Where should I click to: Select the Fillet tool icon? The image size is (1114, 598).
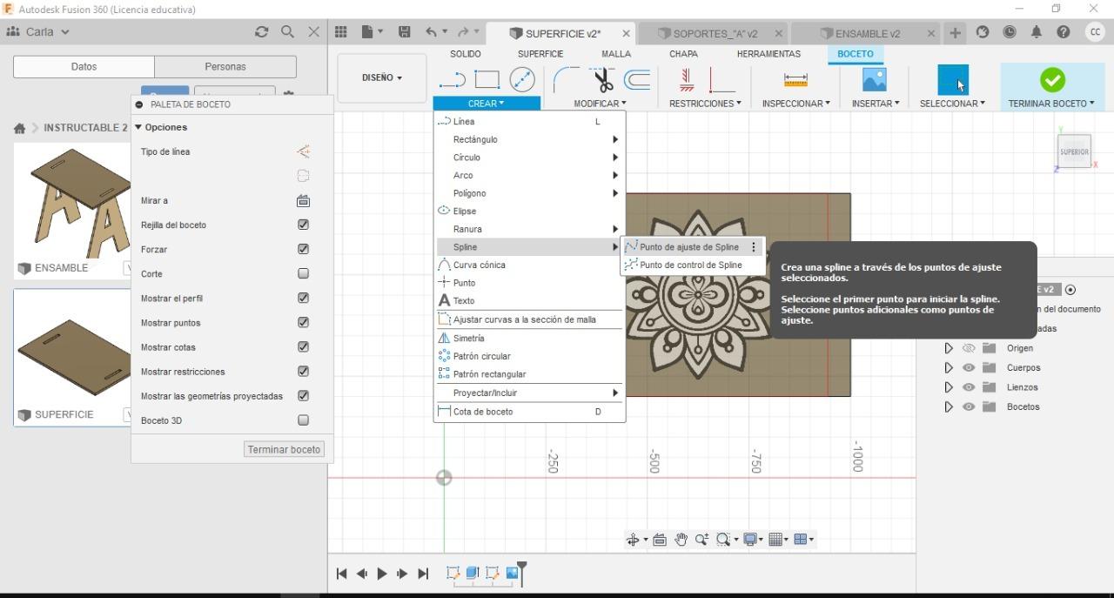[x=567, y=80]
